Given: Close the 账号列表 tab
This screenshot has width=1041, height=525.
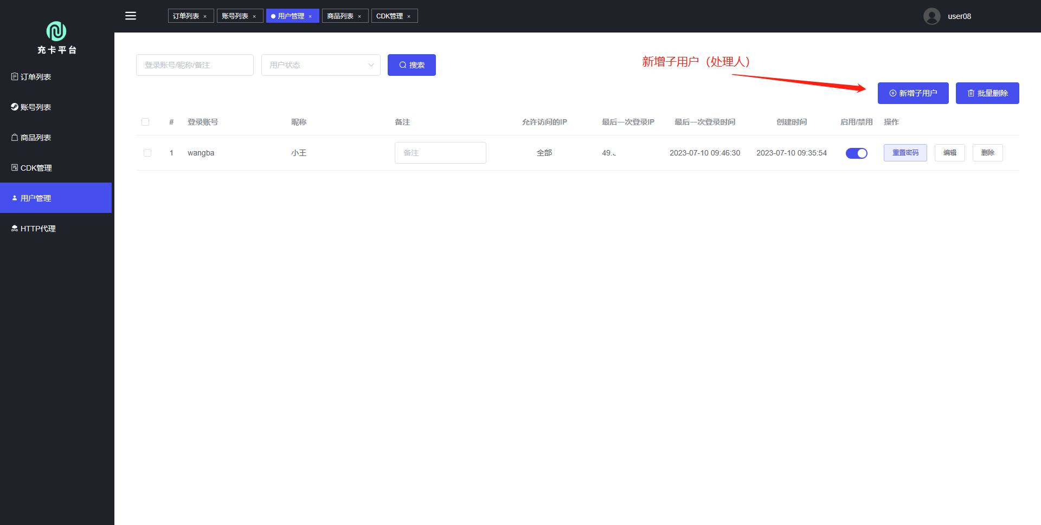Looking at the screenshot, I should [x=254, y=16].
